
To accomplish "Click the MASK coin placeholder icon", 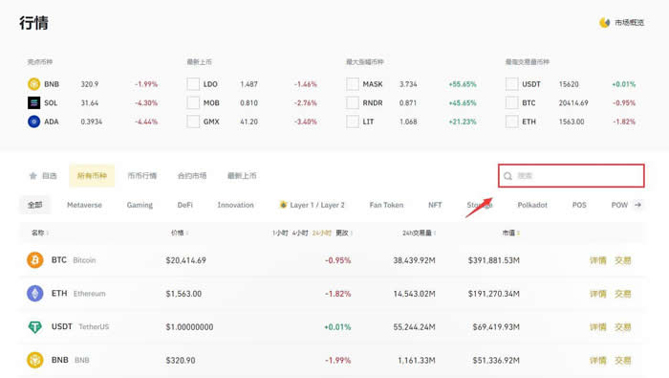I will click(x=353, y=84).
